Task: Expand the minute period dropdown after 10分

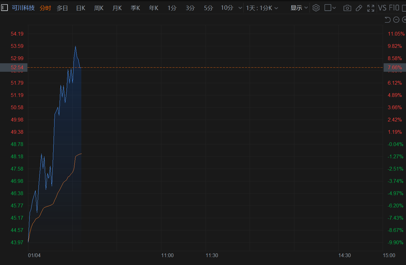Action: (240, 8)
